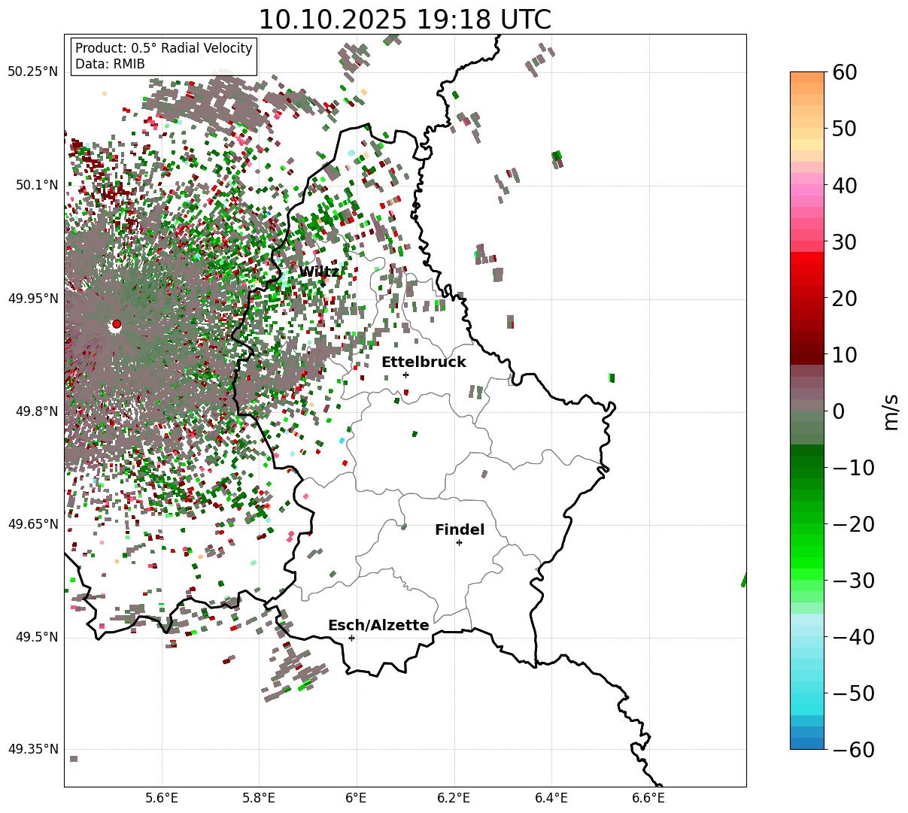
Task: Click the 5.6°E longitude label
Action: (162, 798)
